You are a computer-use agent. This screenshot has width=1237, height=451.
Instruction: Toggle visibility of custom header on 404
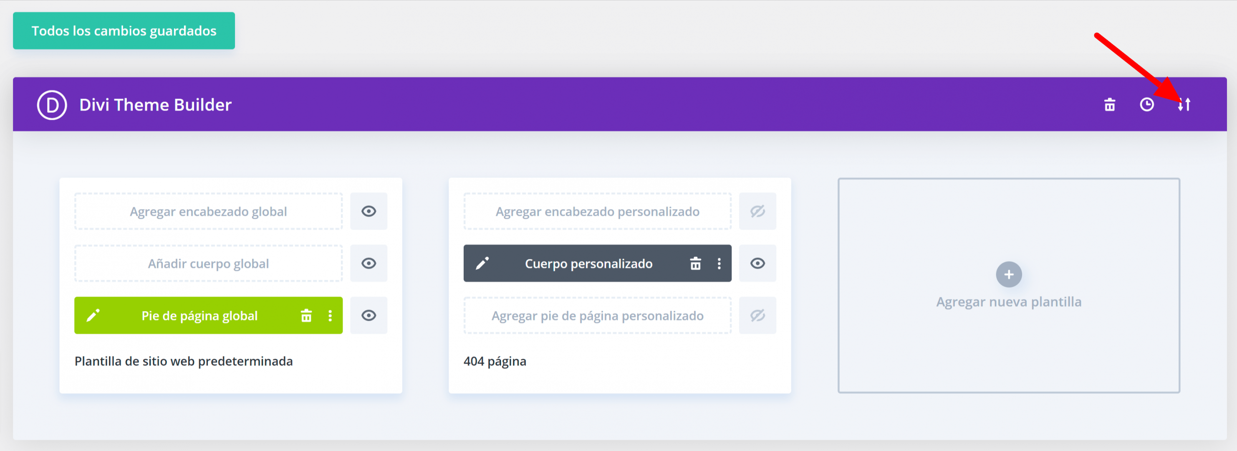758,211
